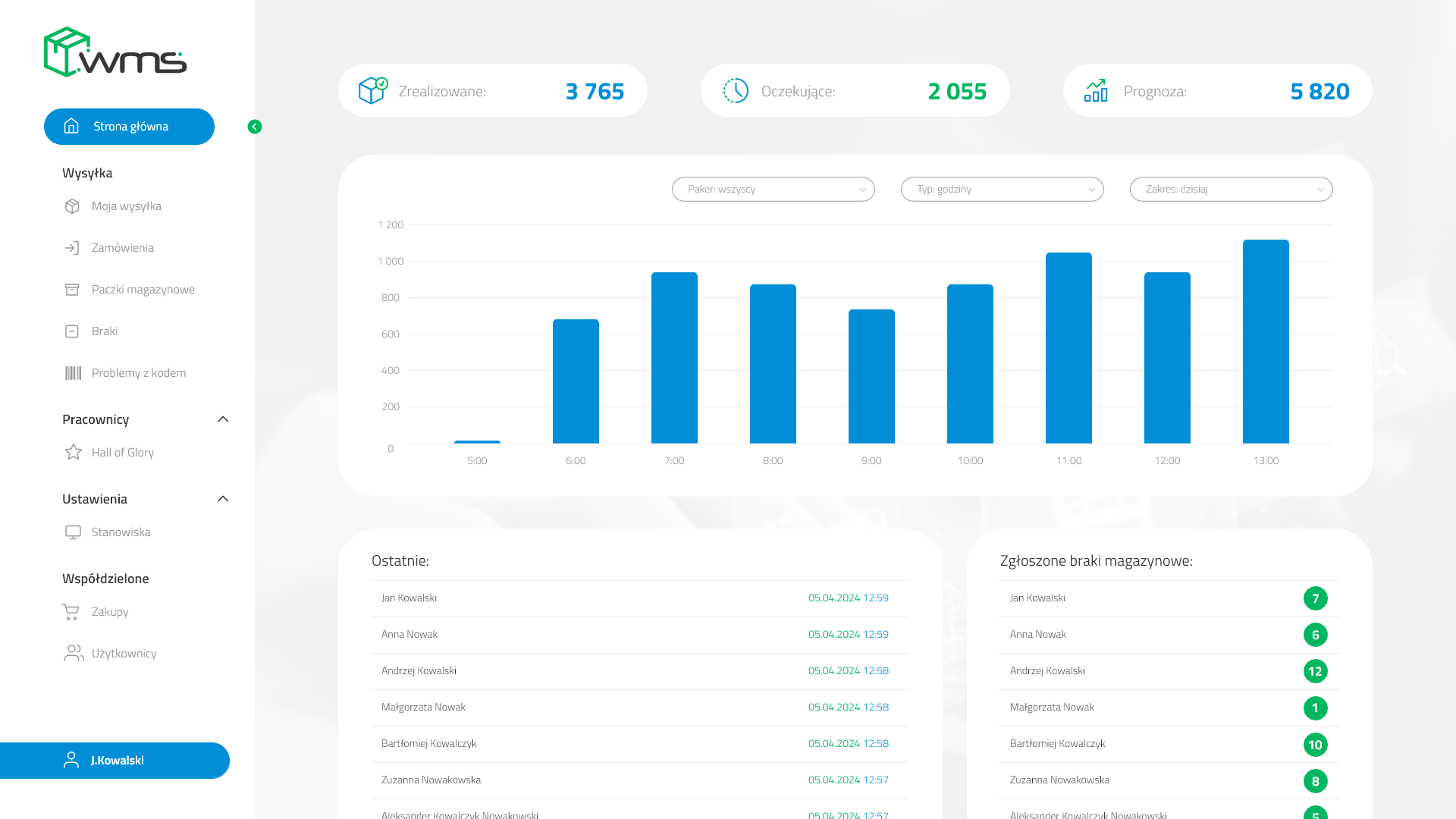Click the J.Kowalski user profile button

[x=115, y=761]
